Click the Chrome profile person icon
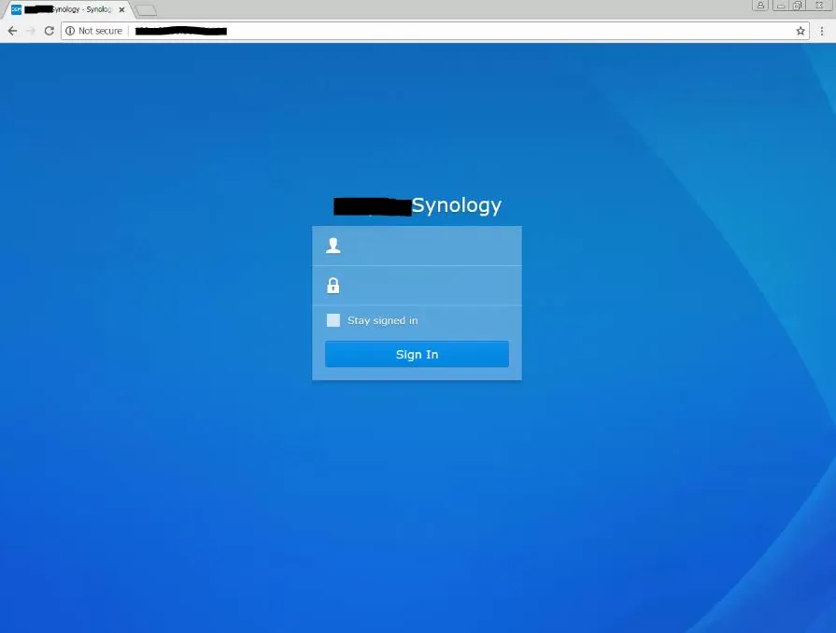 click(760, 6)
